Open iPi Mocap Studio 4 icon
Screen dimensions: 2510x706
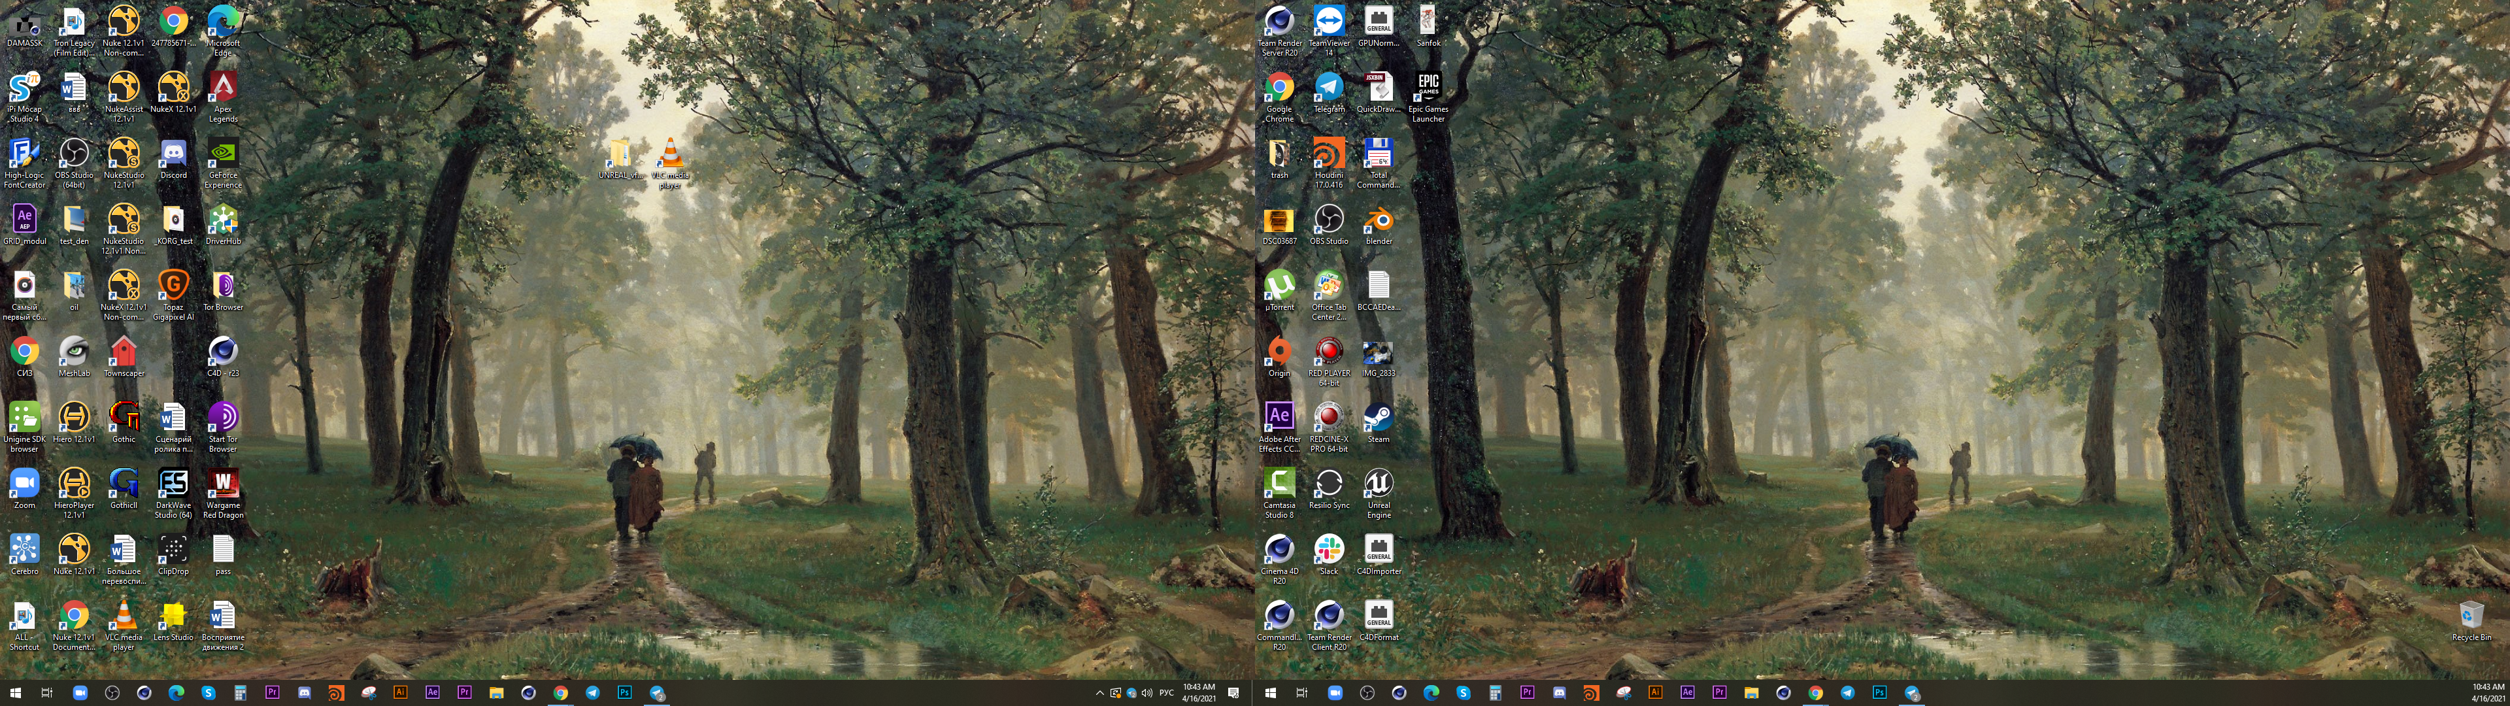coord(24,97)
